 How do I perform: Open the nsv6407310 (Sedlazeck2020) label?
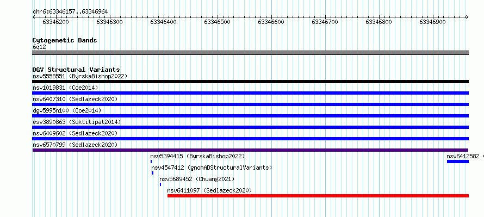point(75,99)
